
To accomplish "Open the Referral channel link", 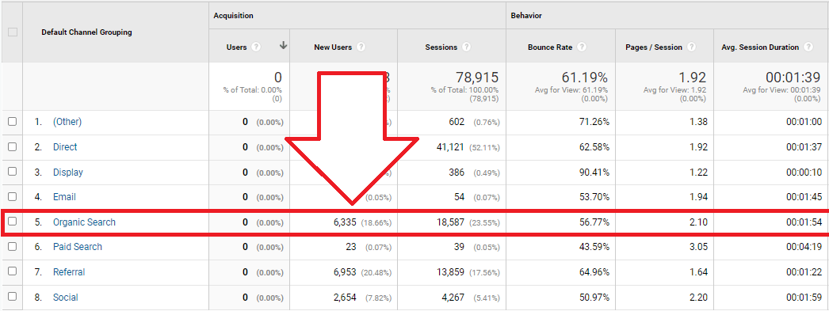I will pyautogui.click(x=69, y=272).
